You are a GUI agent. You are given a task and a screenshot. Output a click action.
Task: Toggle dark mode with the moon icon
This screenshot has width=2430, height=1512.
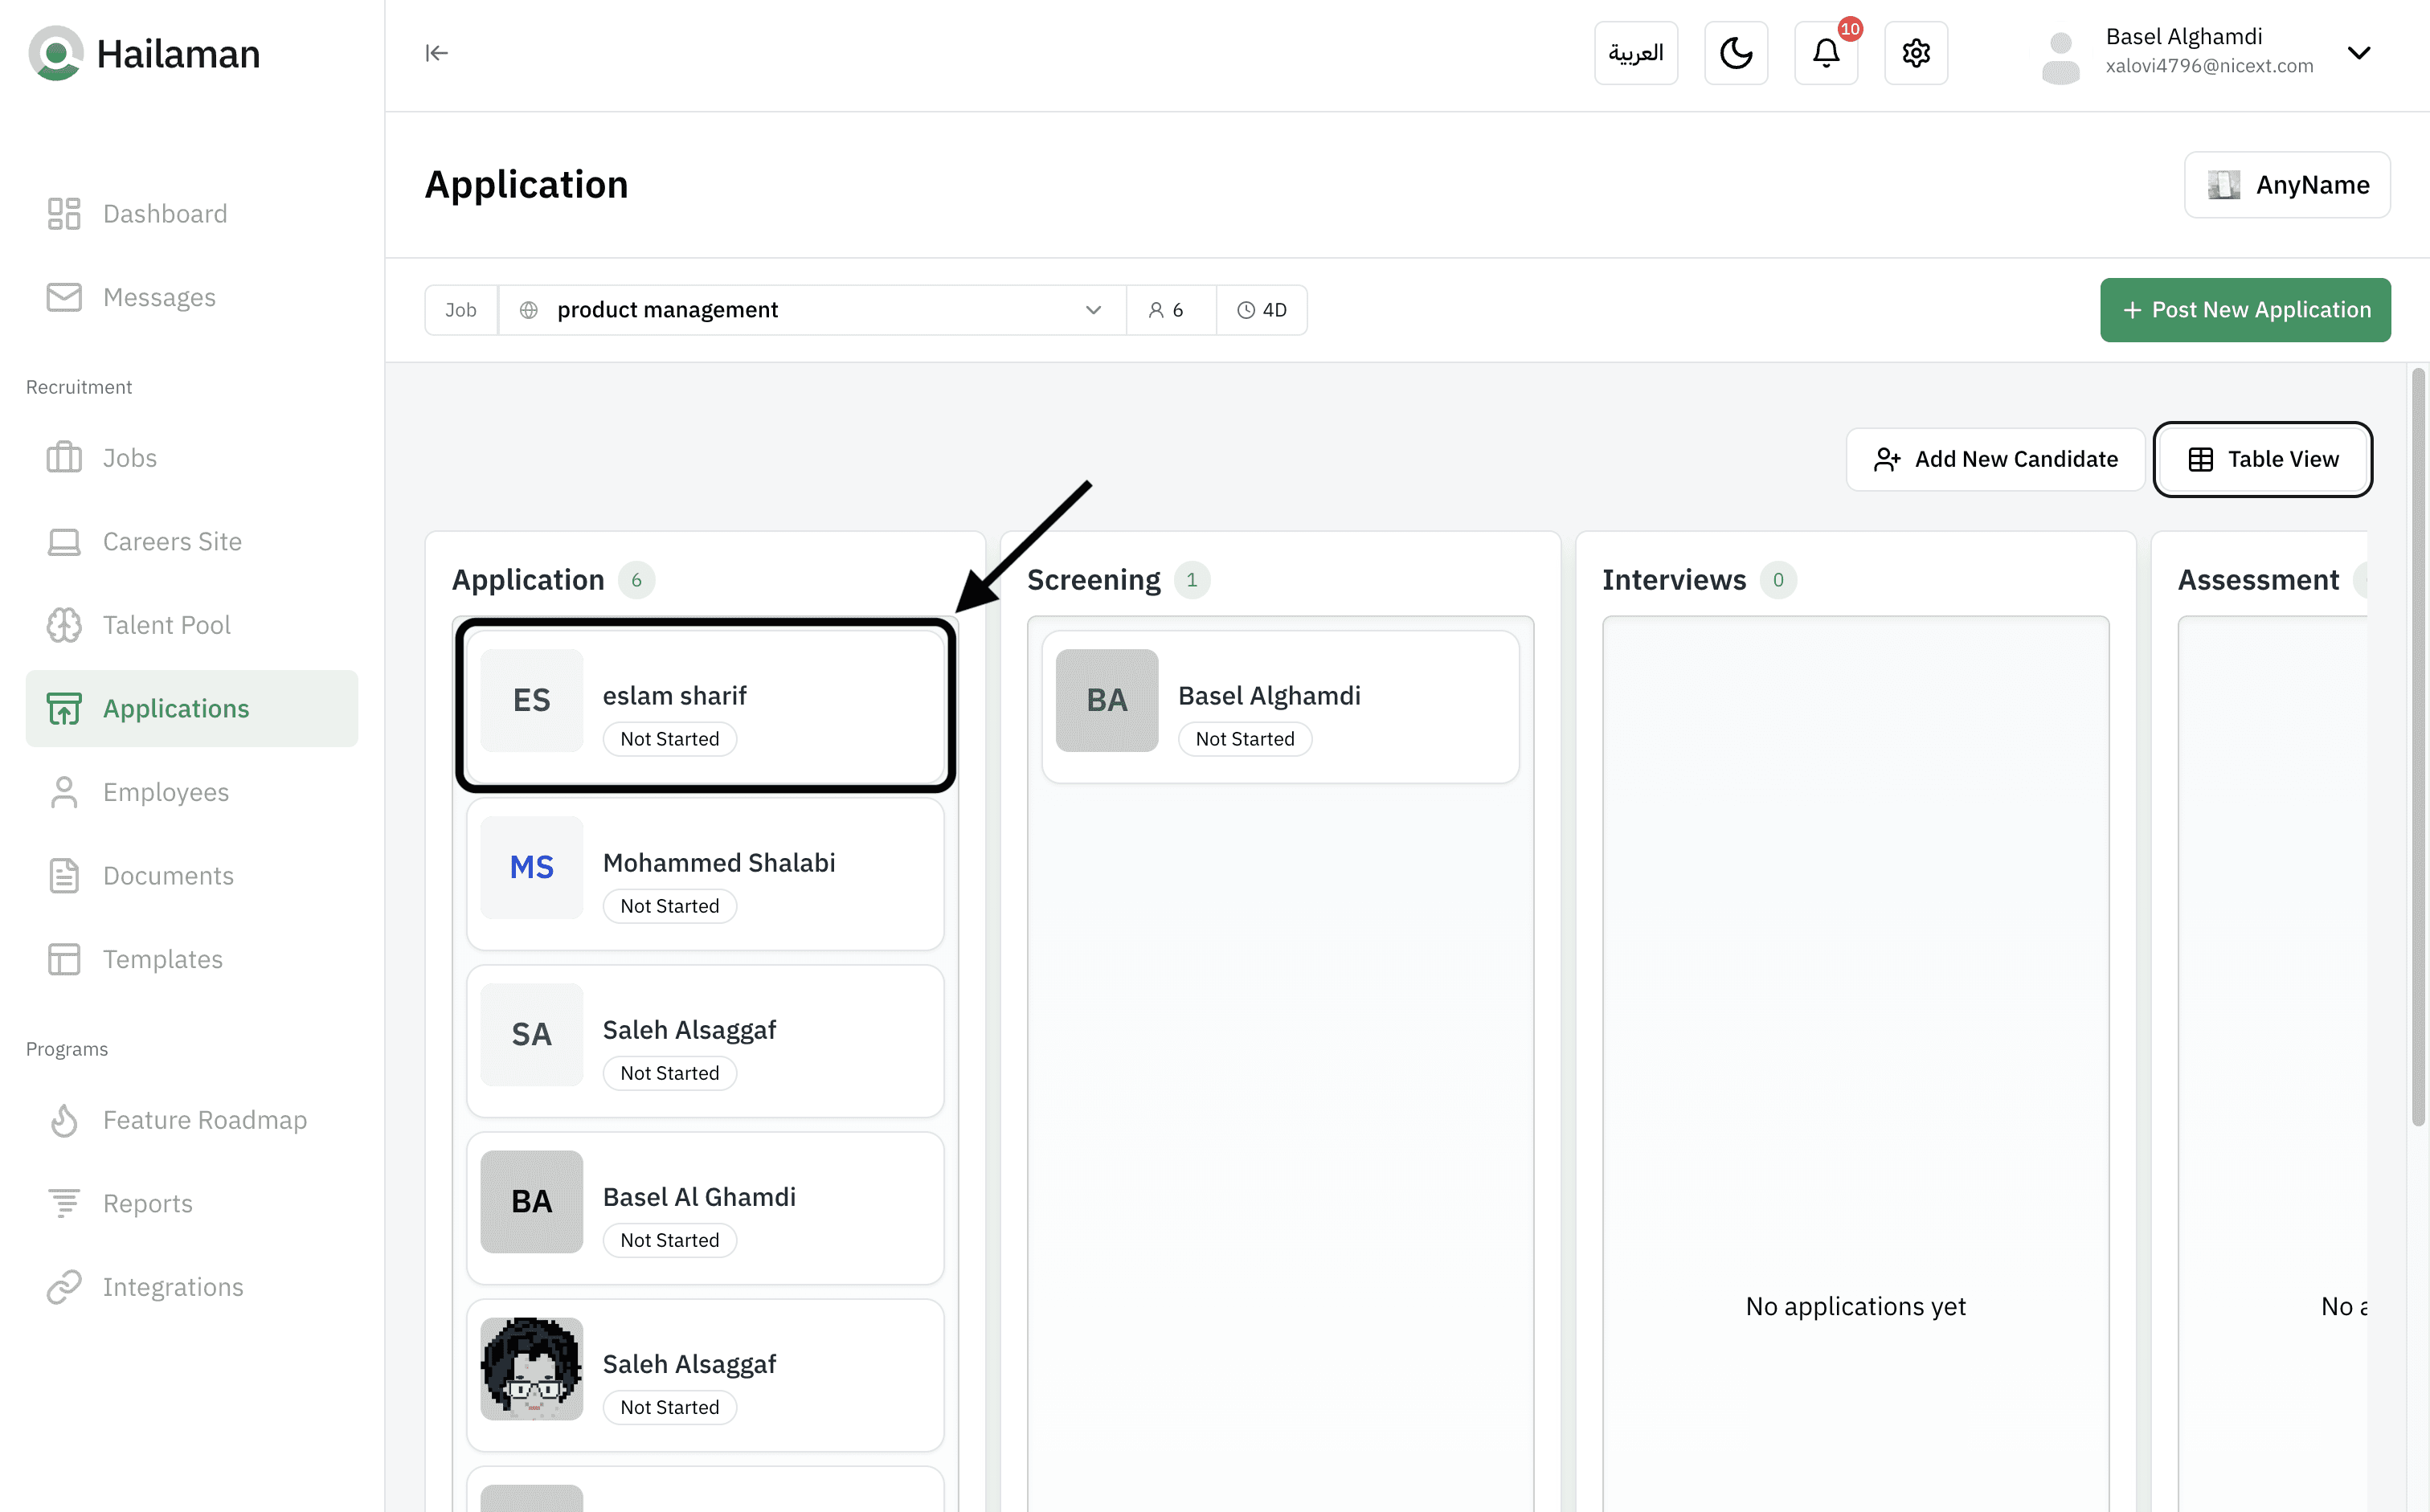click(x=1735, y=53)
